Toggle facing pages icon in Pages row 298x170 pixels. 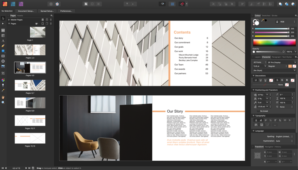click(37, 24)
